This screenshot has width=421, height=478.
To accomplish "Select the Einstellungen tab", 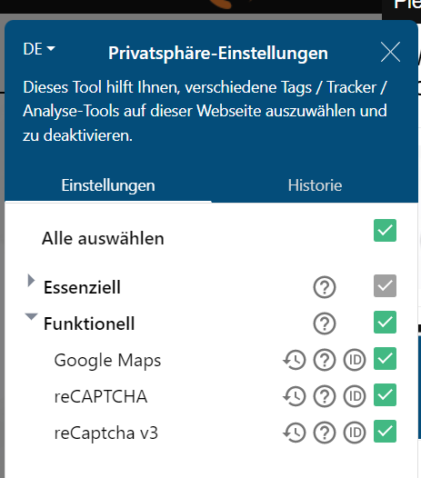I will click(x=108, y=185).
